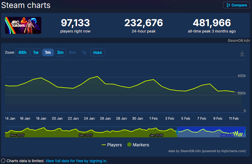Click the Compare button
The image size is (252, 164).
tap(236, 5)
